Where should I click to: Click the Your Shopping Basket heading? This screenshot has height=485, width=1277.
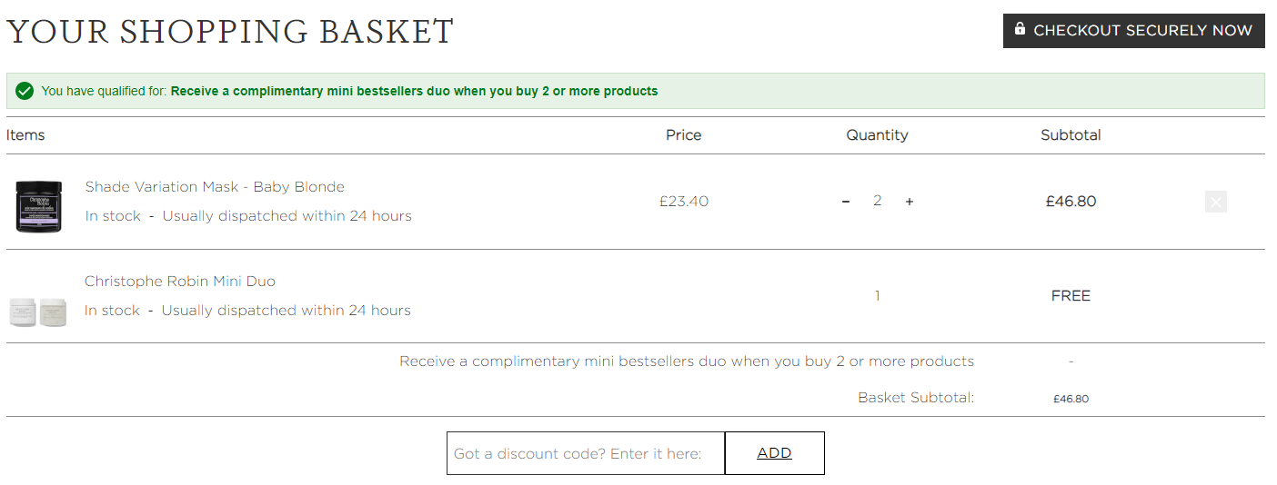coord(230,32)
